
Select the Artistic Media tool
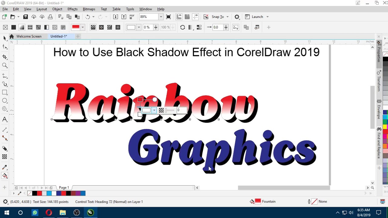(x=5, y=84)
